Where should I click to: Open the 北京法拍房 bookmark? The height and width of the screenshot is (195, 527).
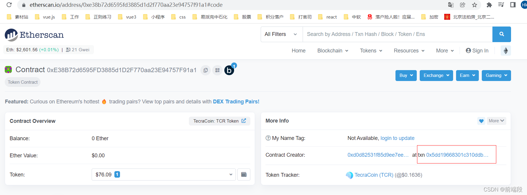(469, 17)
